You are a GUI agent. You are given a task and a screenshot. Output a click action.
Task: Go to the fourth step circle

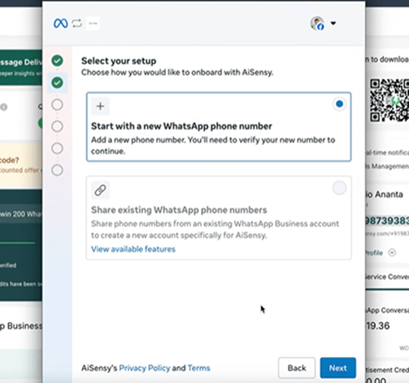(57, 126)
